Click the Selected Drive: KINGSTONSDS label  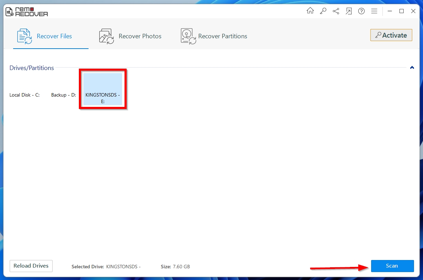pos(106,267)
